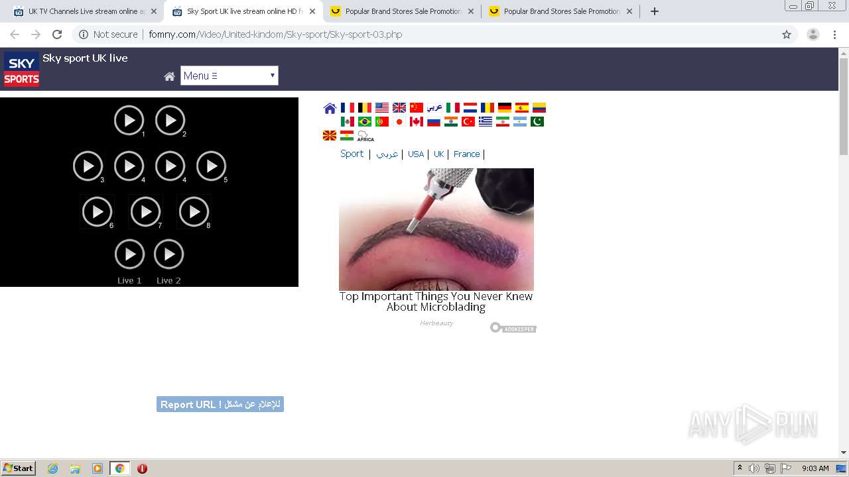Click the Adskeeper logo
This screenshot has width=849, height=477.
click(x=513, y=328)
